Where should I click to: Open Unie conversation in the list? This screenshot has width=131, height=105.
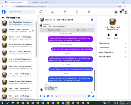pos(18,23)
